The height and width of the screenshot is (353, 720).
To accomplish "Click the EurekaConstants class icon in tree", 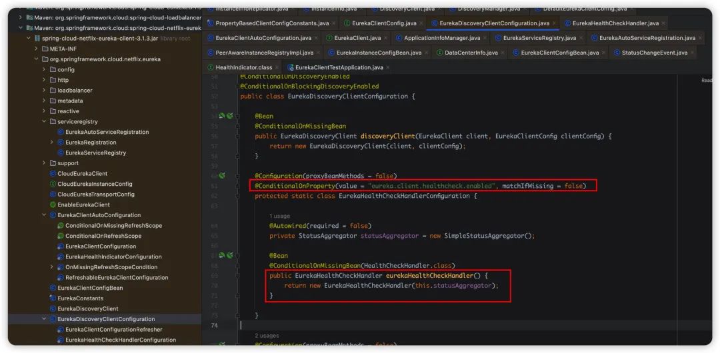I will click(x=53, y=298).
